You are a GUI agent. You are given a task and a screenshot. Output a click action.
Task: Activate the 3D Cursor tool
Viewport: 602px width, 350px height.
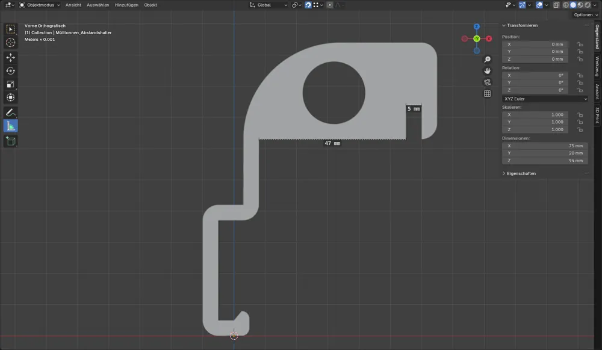(10, 43)
